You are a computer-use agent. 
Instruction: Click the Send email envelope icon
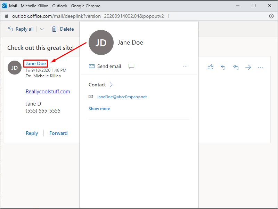pos(92,66)
